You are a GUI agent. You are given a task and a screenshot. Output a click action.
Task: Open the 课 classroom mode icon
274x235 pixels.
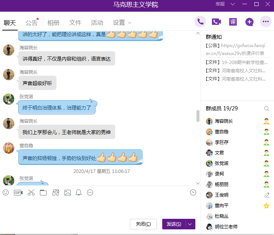coord(233,22)
